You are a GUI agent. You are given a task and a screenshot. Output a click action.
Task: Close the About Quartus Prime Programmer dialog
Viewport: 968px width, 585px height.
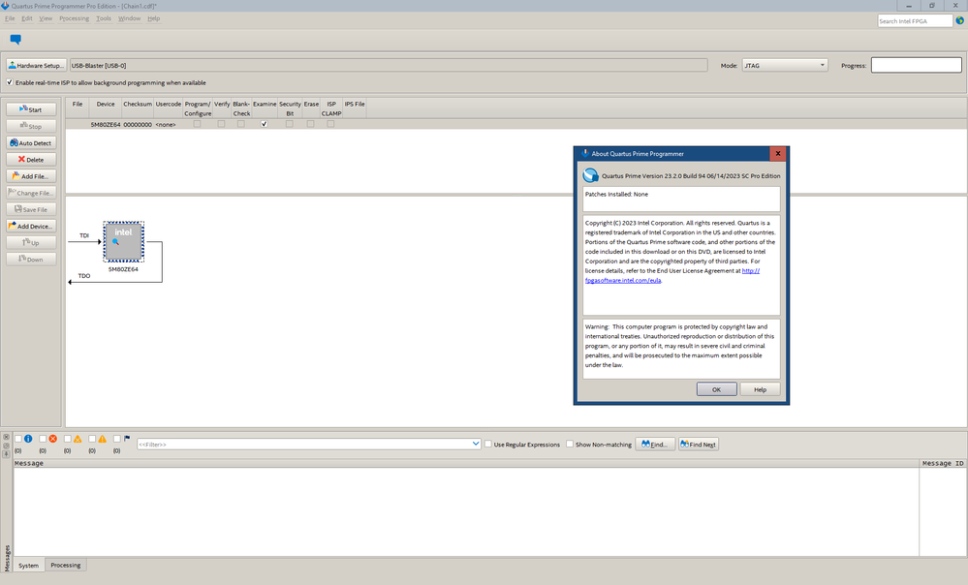coord(778,154)
